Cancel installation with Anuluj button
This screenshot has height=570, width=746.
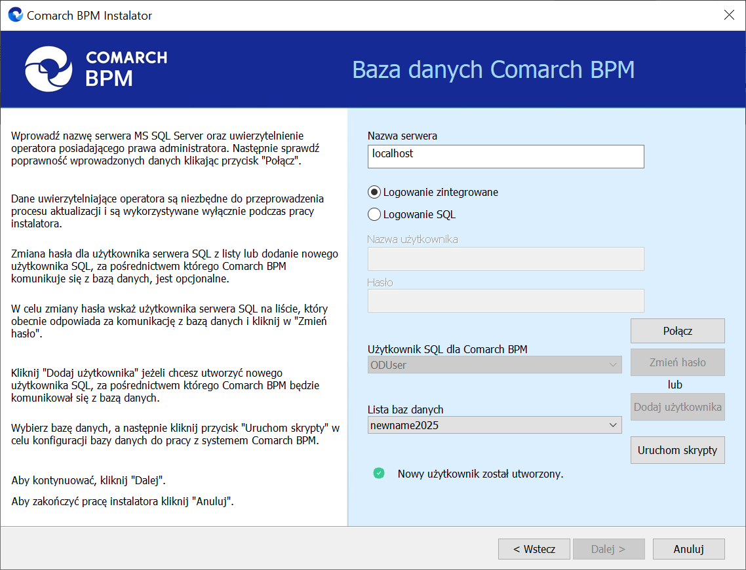[x=688, y=549]
